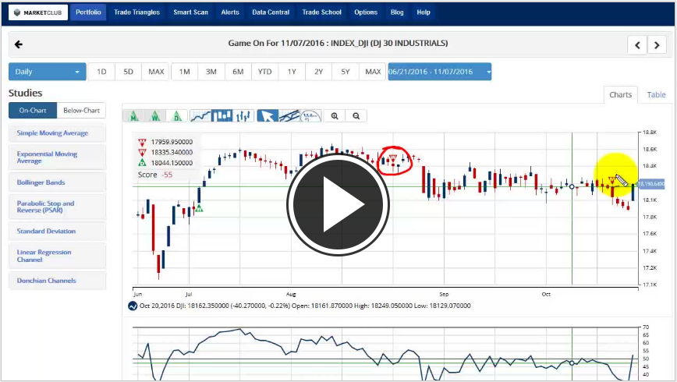
Task: Open Trade Triangles menu
Action: [136, 12]
